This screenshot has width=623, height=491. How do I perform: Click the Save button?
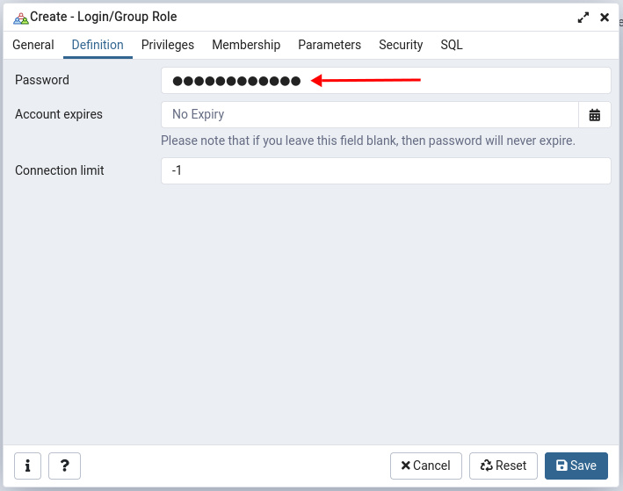click(576, 466)
